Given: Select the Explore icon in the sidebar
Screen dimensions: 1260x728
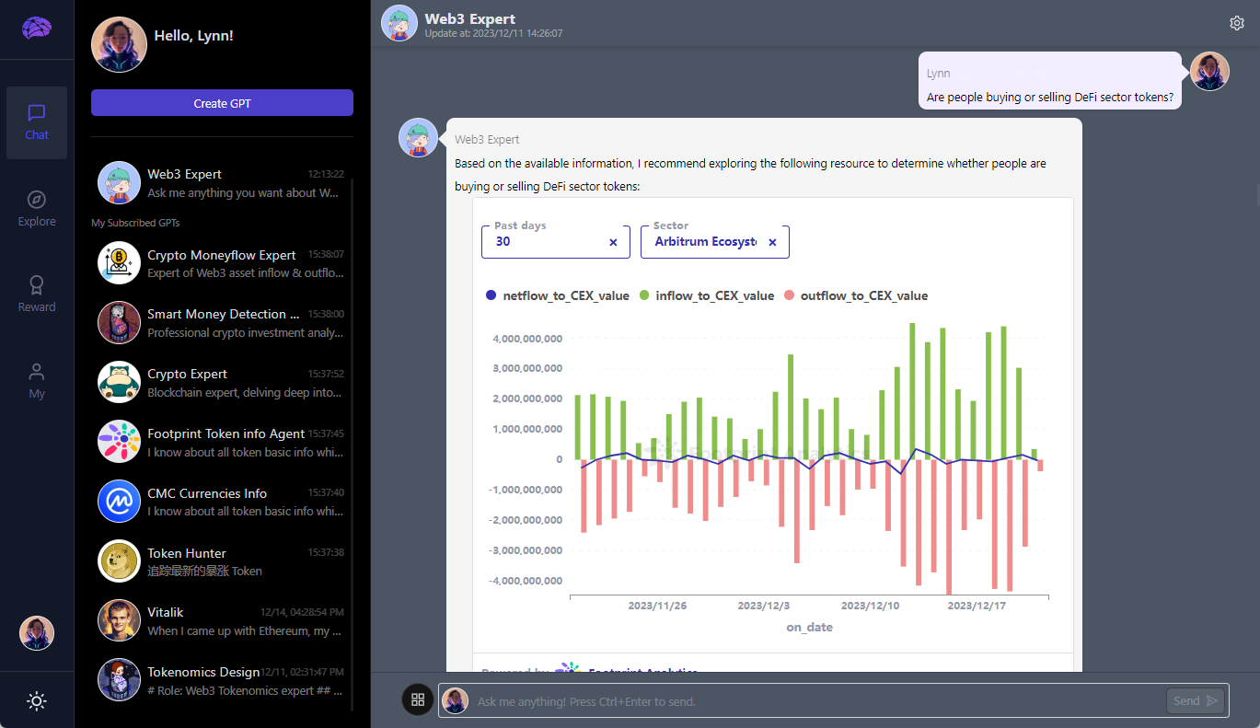Looking at the screenshot, I should point(36,206).
